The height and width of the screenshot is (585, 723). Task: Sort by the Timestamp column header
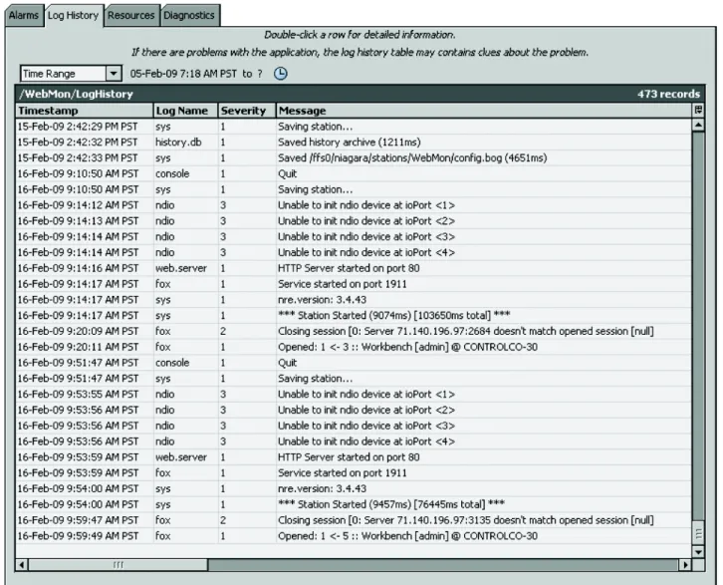(x=85, y=111)
